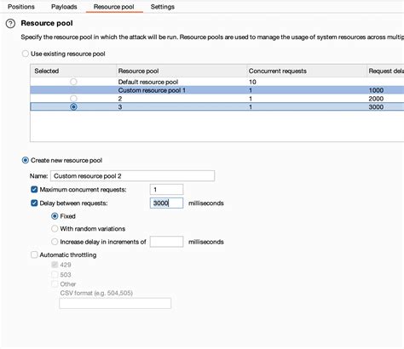Click the delay increment milliseconds field

[x=166, y=242]
